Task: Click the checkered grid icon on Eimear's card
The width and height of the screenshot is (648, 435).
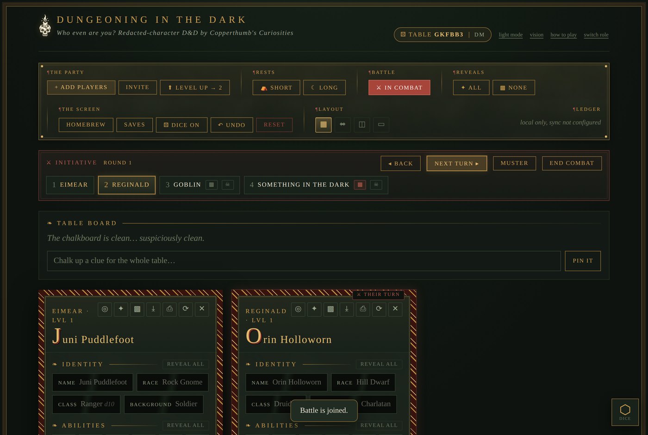Action: [137, 309]
